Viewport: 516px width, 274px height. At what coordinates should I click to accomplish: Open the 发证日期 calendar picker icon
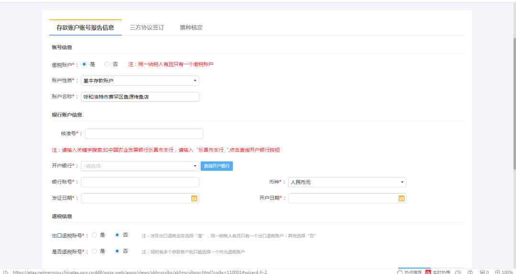pos(194,198)
